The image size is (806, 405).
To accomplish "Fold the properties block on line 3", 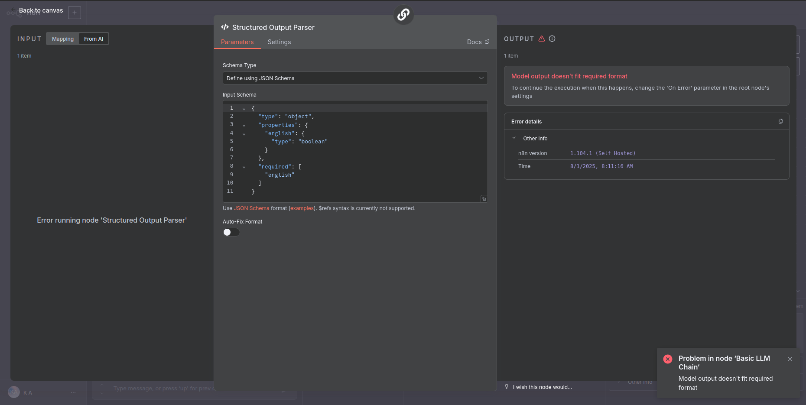I will pos(244,125).
